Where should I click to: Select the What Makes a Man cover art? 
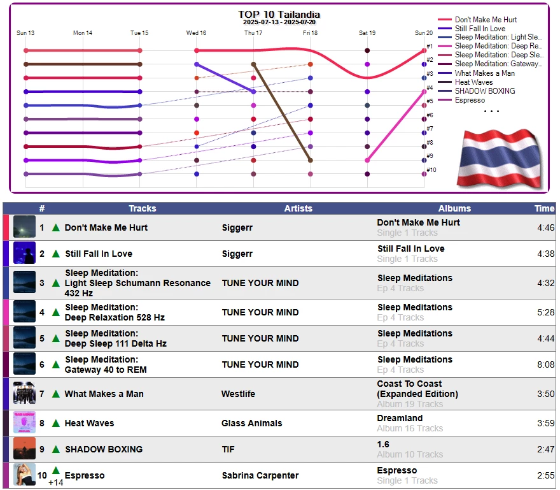pos(24,393)
